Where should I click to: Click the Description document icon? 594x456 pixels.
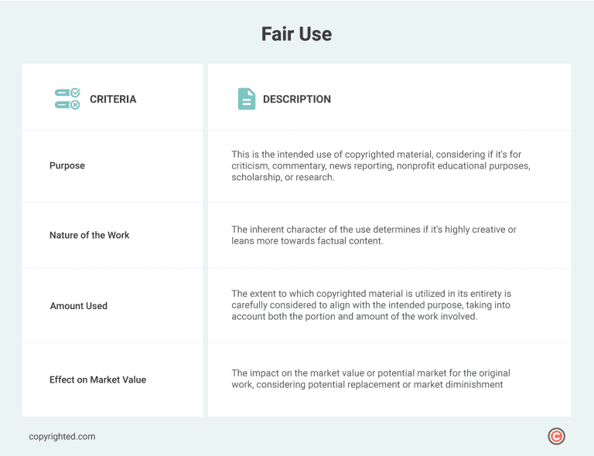(246, 99)
